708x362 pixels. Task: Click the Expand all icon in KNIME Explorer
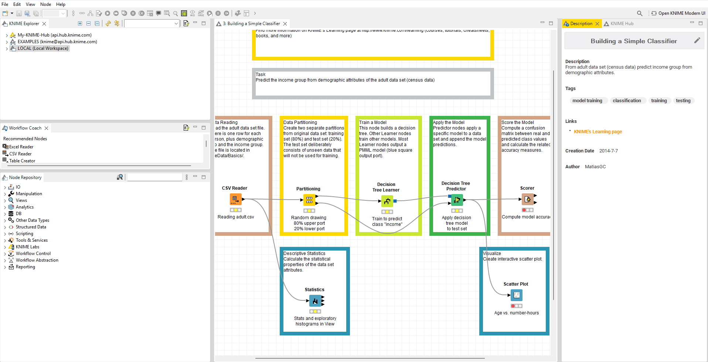[80, 24]
